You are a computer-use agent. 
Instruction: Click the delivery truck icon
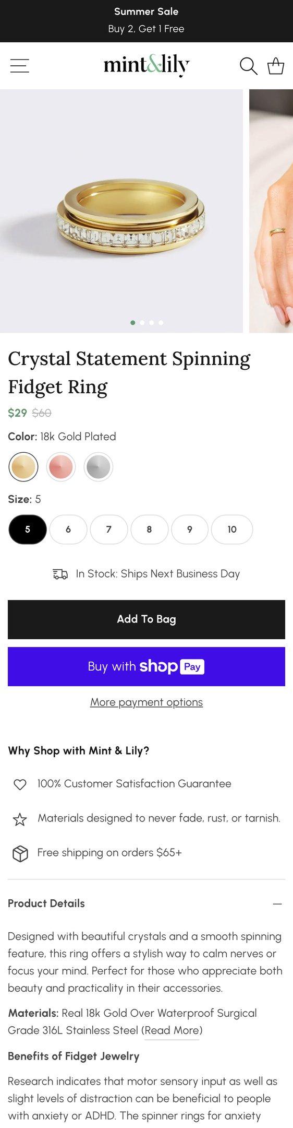click(60, 574)
